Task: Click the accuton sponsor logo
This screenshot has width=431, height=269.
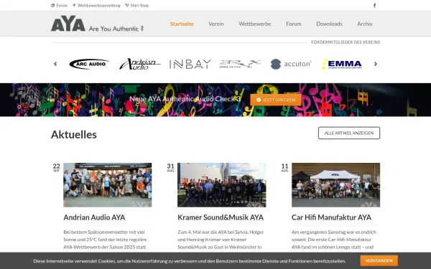Action: pos(290,64)
